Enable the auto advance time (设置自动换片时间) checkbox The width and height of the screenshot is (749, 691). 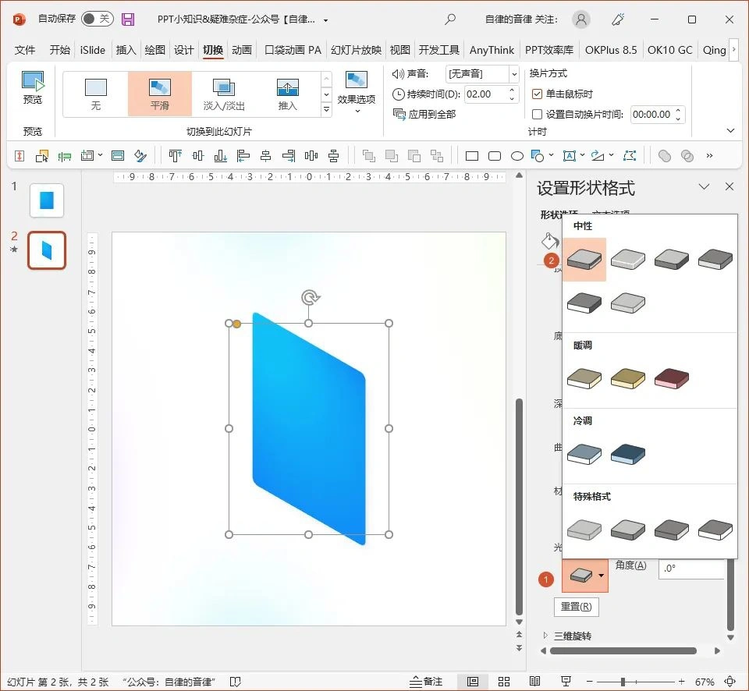click(x=537, y=115)
